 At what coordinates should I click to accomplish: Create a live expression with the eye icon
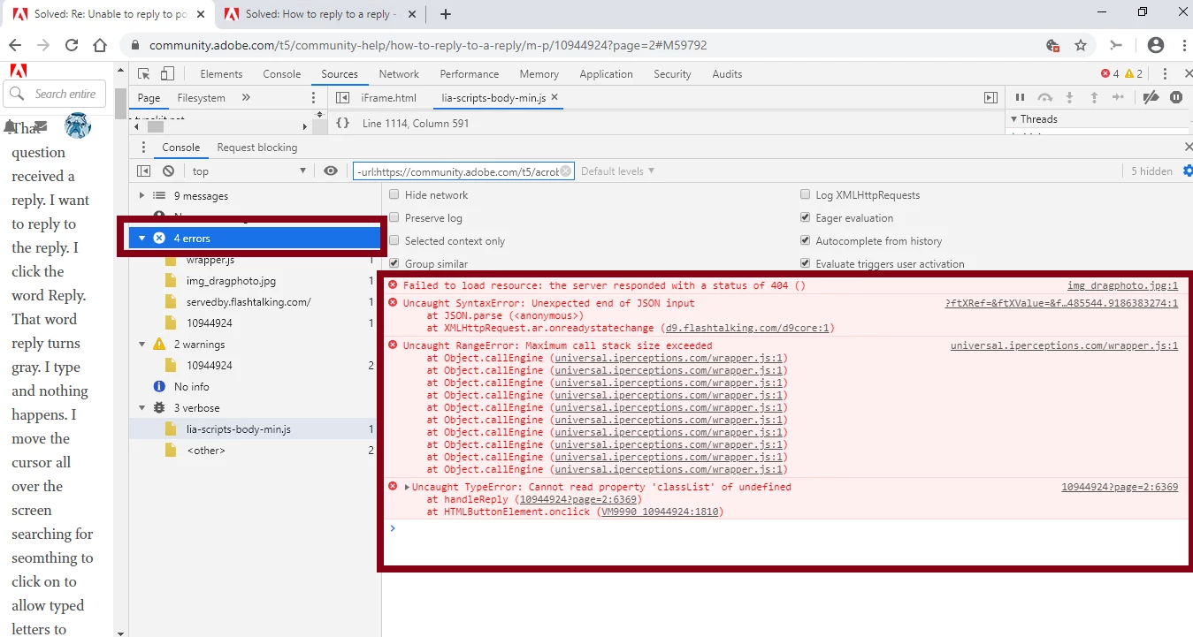point(331,171)
